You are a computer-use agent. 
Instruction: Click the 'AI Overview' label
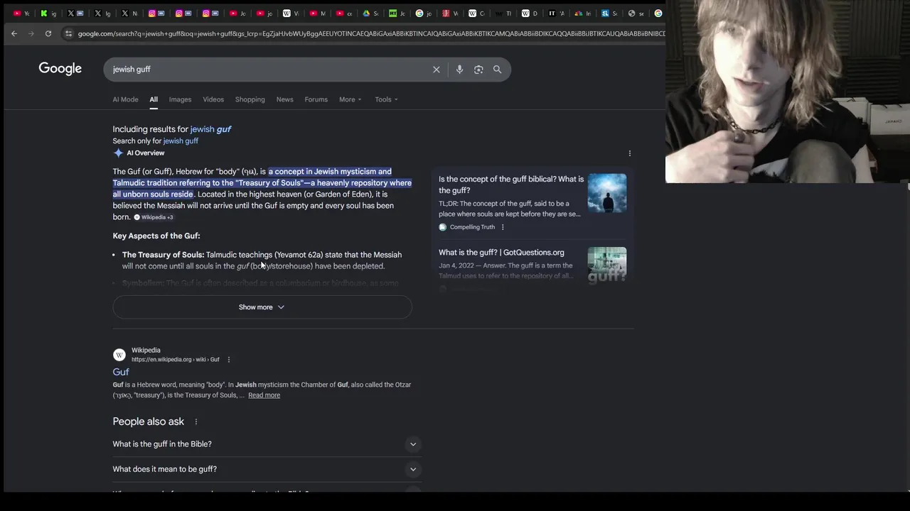pos(146,153)
